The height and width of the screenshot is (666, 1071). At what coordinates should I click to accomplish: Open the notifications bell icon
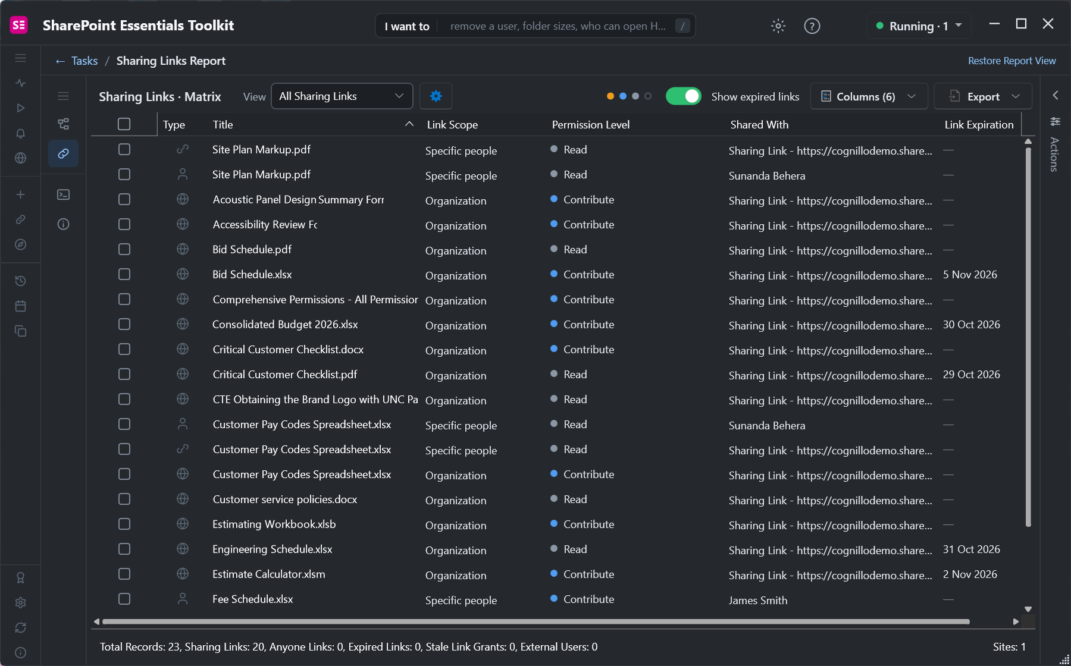[21, 133]
